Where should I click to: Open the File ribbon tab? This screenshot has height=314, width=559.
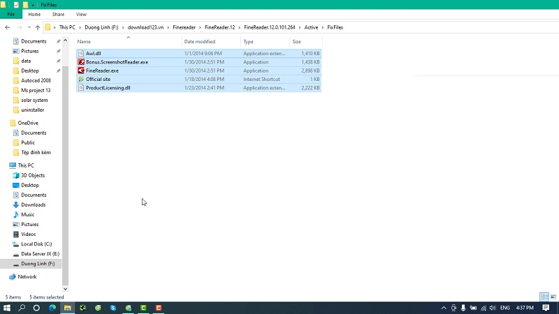[x=11, y=14]
